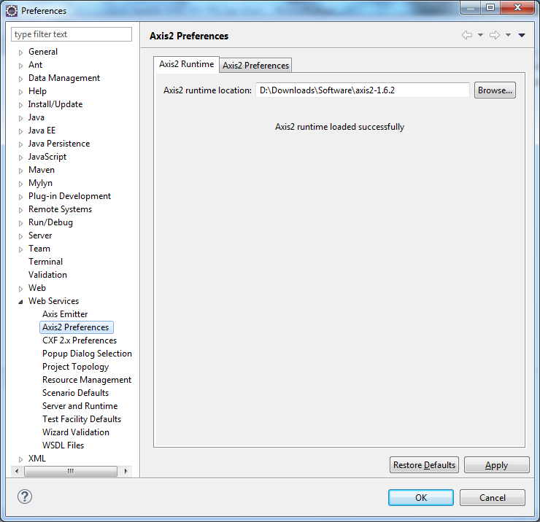Close the Preferences window
This screenshot has height=522, width=540.
[517, 7]
